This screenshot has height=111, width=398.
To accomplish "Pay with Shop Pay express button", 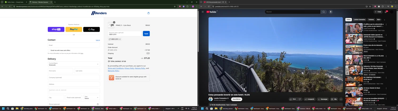I will (x=56, y=29).
